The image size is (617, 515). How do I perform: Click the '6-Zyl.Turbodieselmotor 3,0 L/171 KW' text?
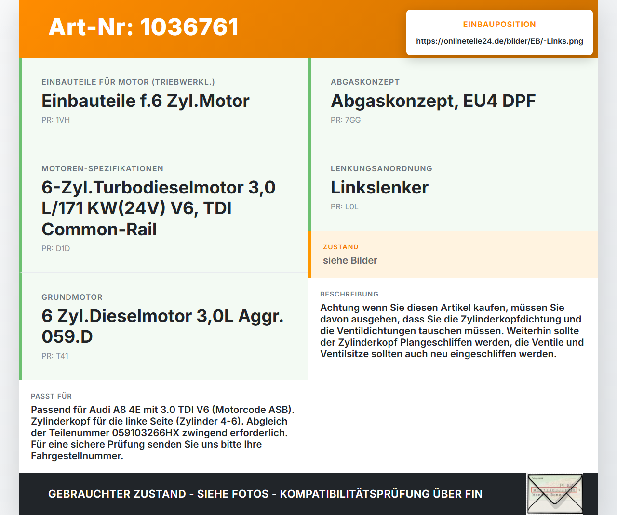[159, 208]
